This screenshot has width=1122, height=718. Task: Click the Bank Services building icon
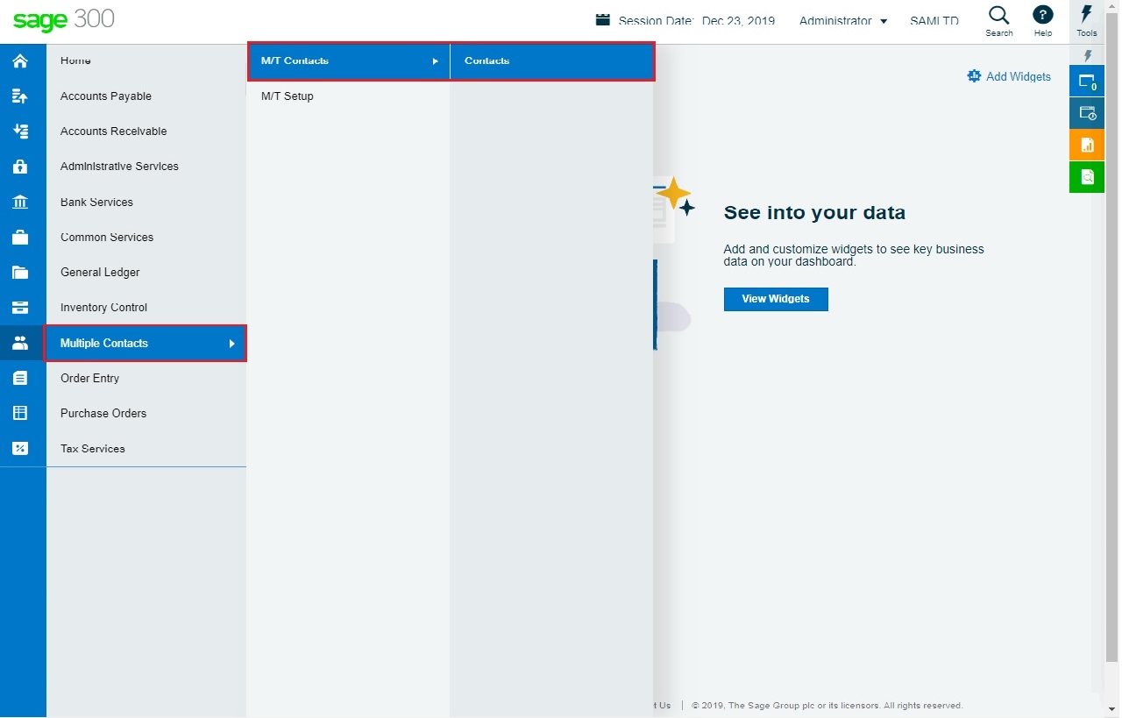pyautogui.click(x=20, y=203)
